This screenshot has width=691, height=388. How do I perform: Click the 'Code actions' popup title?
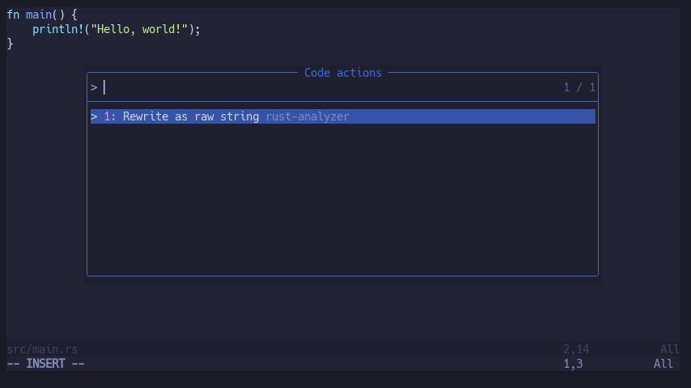pos(343,73)
